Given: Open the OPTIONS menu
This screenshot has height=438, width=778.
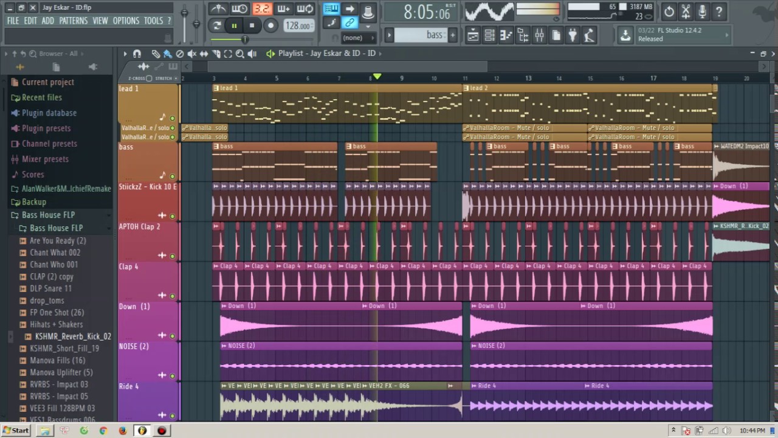Looking at the screenshot, I should pos(126,21).
